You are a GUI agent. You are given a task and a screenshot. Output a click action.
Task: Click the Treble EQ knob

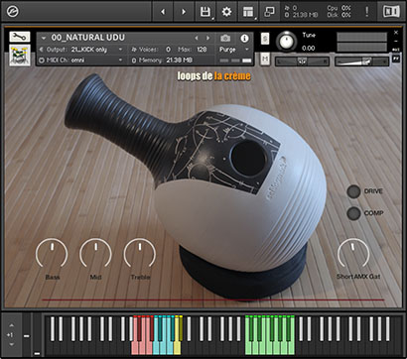(x=140, y=253)
